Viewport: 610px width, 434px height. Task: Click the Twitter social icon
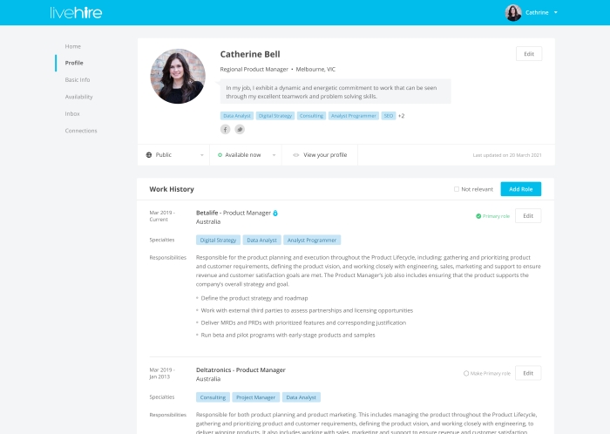coord(239,129)
